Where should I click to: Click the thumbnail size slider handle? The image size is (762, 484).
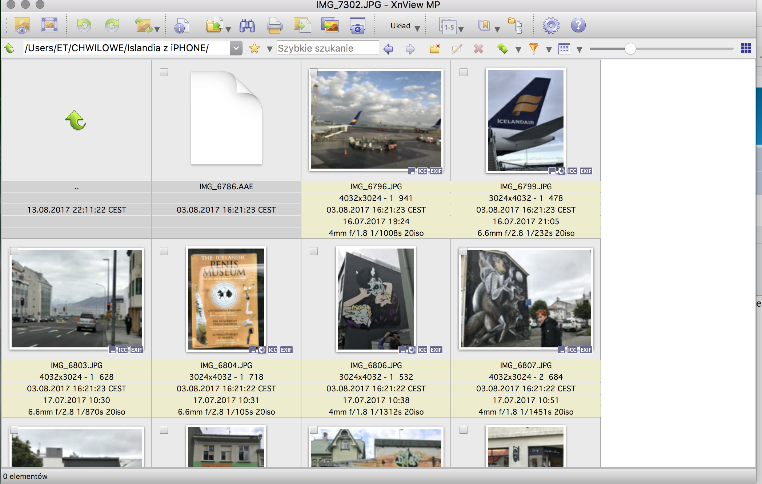630,48
